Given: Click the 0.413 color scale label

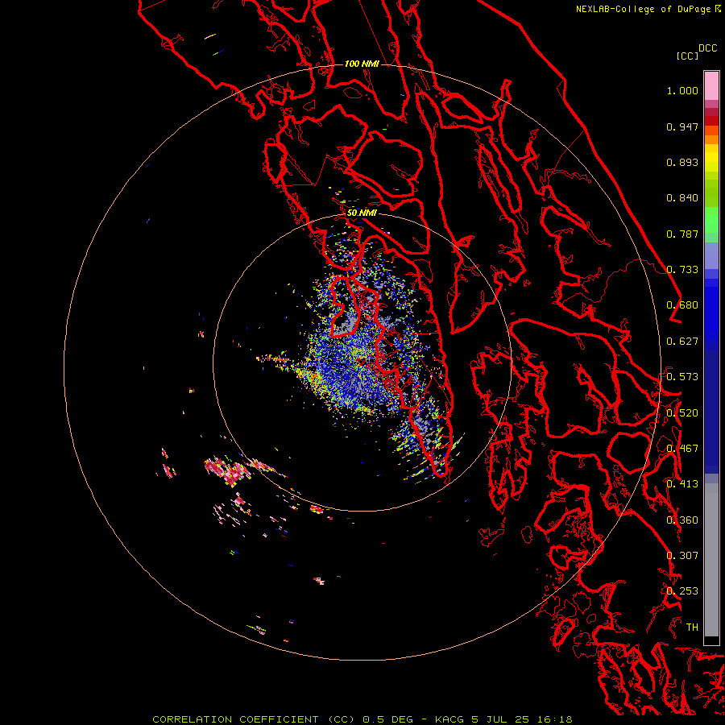Looking at the screenshot, I should coord(682,484).
